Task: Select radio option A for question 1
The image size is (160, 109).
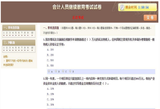Action: pos(49,71)
